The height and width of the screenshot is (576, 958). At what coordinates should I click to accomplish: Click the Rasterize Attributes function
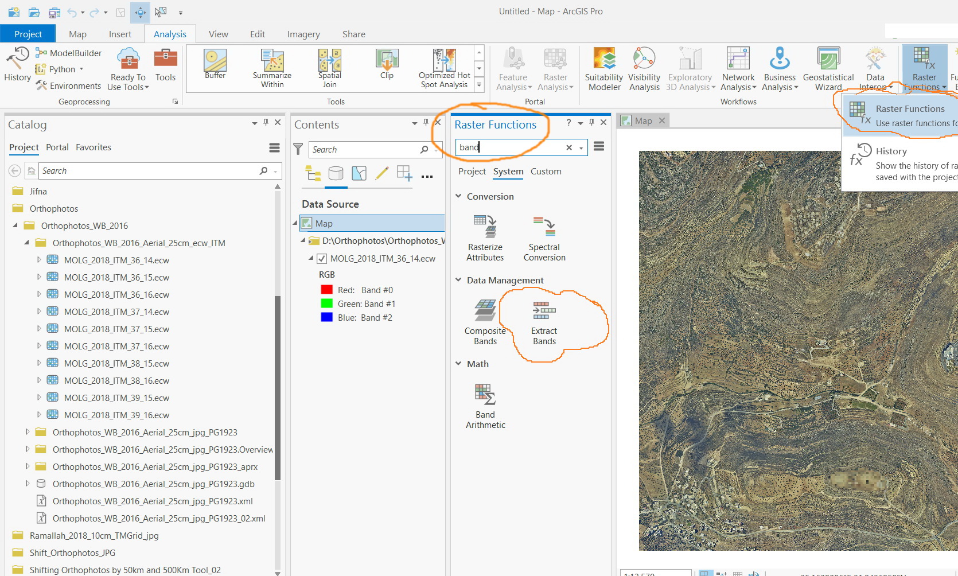(485, 239)
